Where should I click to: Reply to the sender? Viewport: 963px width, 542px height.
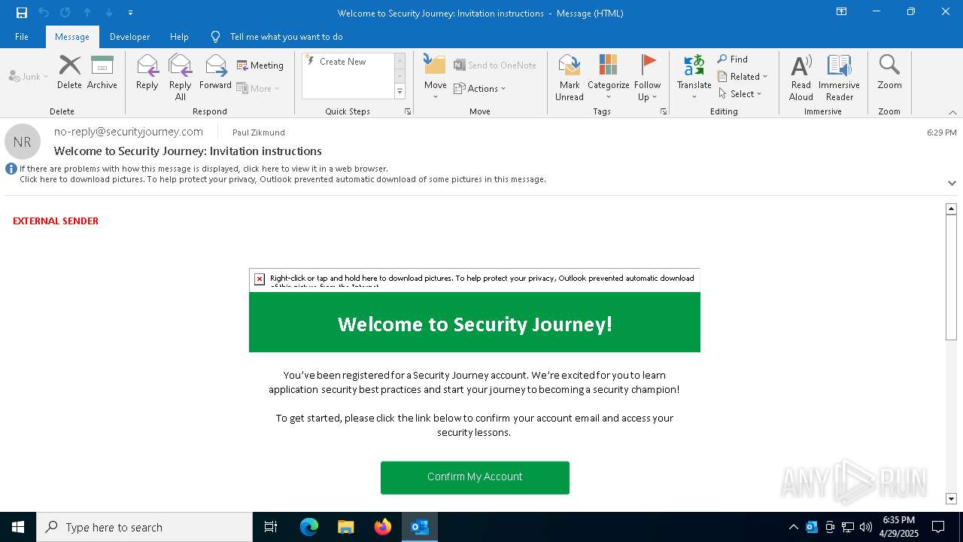click(x=147, y=72)
